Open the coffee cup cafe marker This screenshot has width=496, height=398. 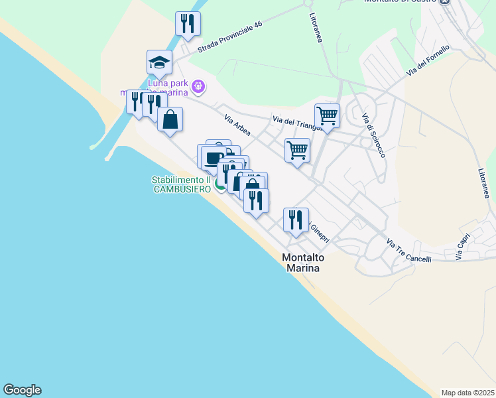pyautogui.click(x=214, y=159)
